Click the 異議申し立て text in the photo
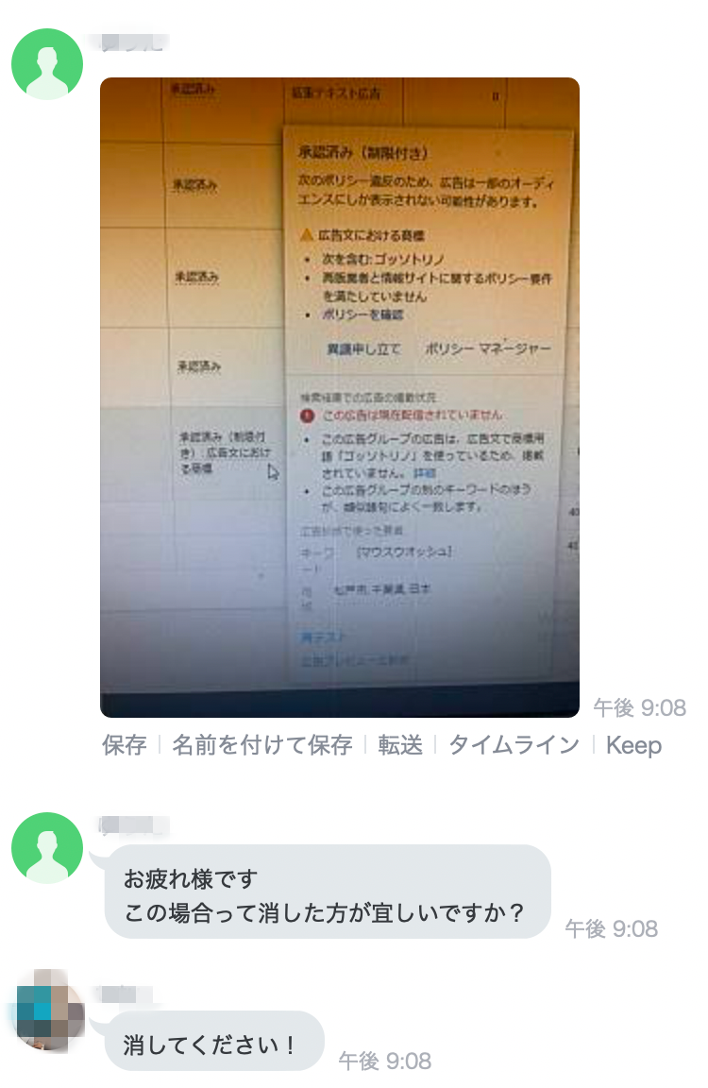 coord(363,348)
